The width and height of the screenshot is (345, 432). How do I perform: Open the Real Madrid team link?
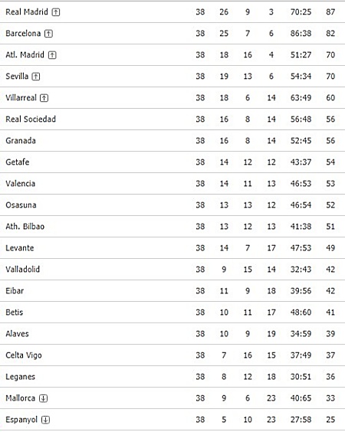pyautogui.click(x=27, y=11)
